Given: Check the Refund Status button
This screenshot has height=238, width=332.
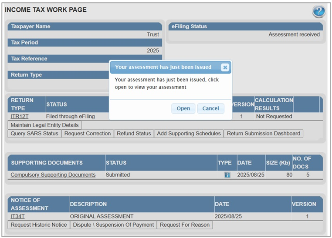Looking at the screenshot, I should pos(134,134).
